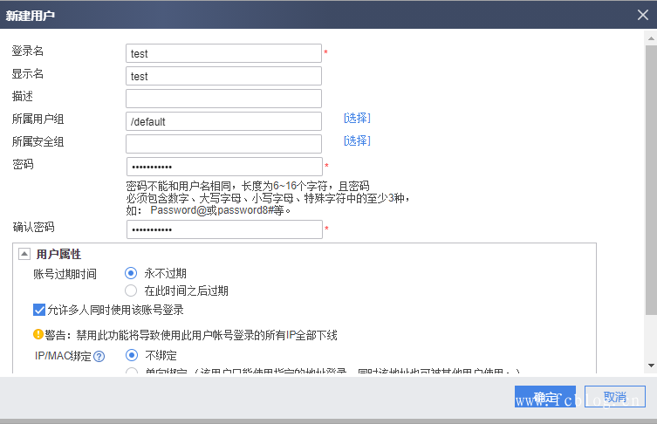
Task: Collapse the 用户属性 section
Action: tap(24, 254)
